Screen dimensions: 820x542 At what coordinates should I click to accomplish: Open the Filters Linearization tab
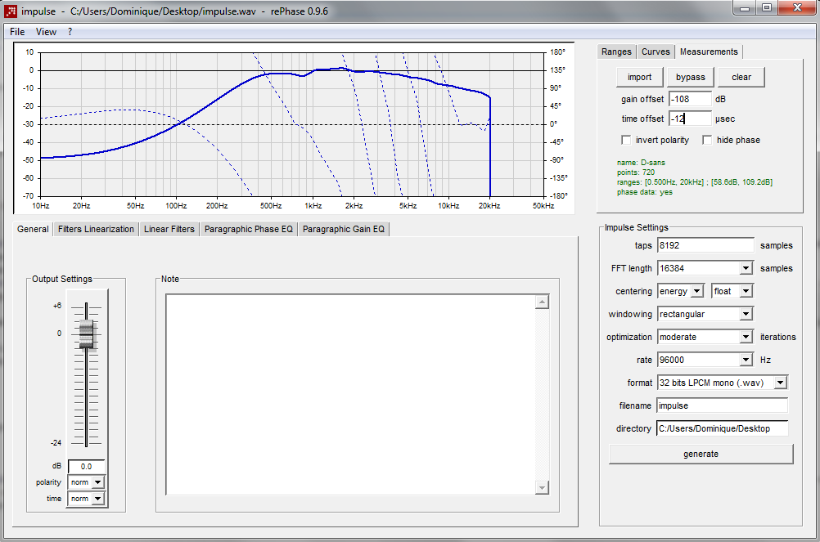click(97, 229)
